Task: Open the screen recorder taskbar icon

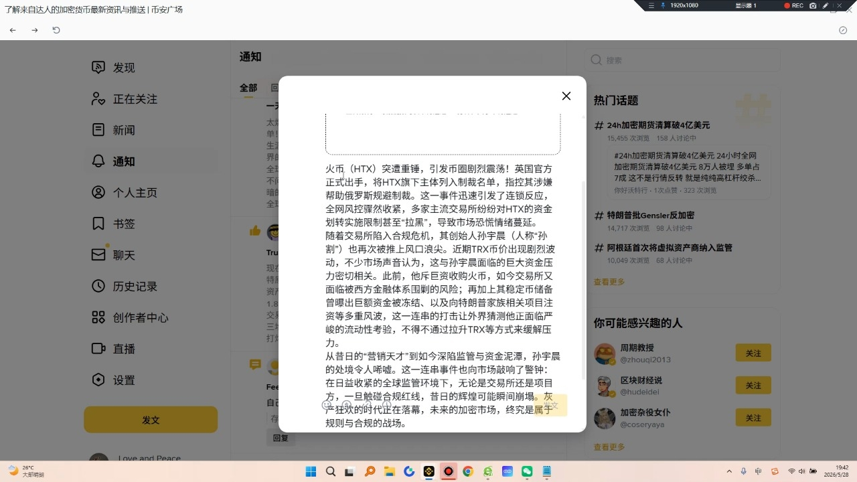Action: (448, 471)
